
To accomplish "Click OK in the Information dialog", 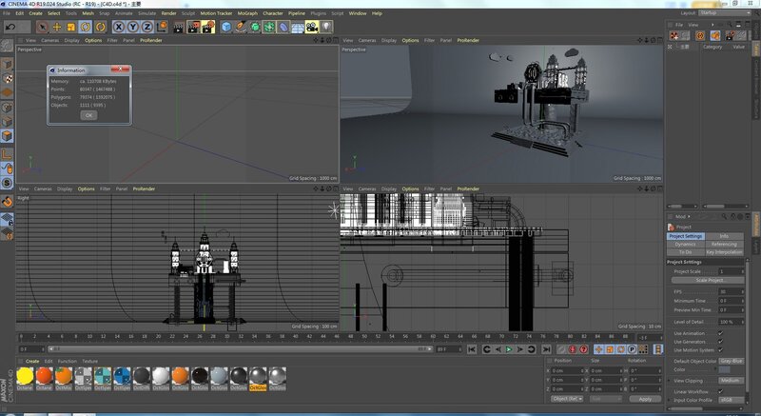I will 88,114.
